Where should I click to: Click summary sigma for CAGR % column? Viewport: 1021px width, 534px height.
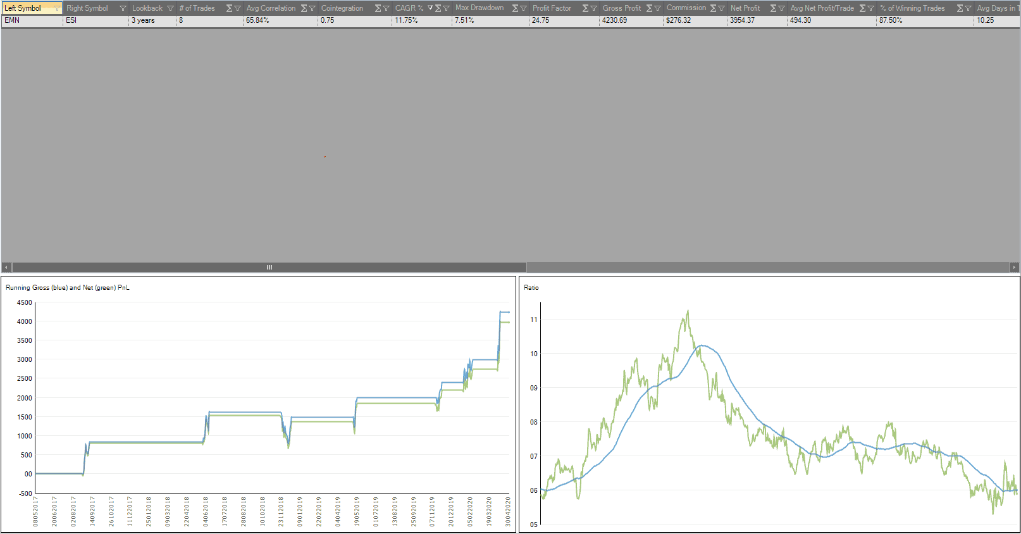(438, 8)
